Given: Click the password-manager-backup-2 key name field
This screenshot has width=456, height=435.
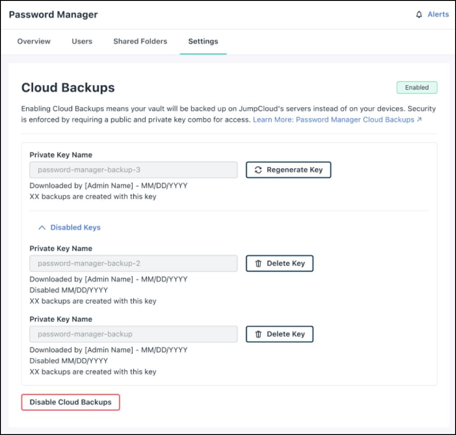Looking at the screenshot, I should pyautogui.click(x=133, y=263).
